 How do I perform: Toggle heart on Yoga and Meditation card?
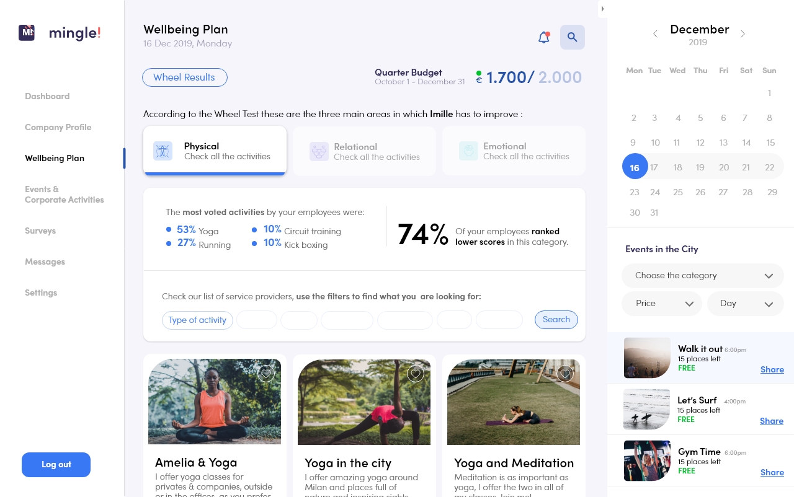565,374
